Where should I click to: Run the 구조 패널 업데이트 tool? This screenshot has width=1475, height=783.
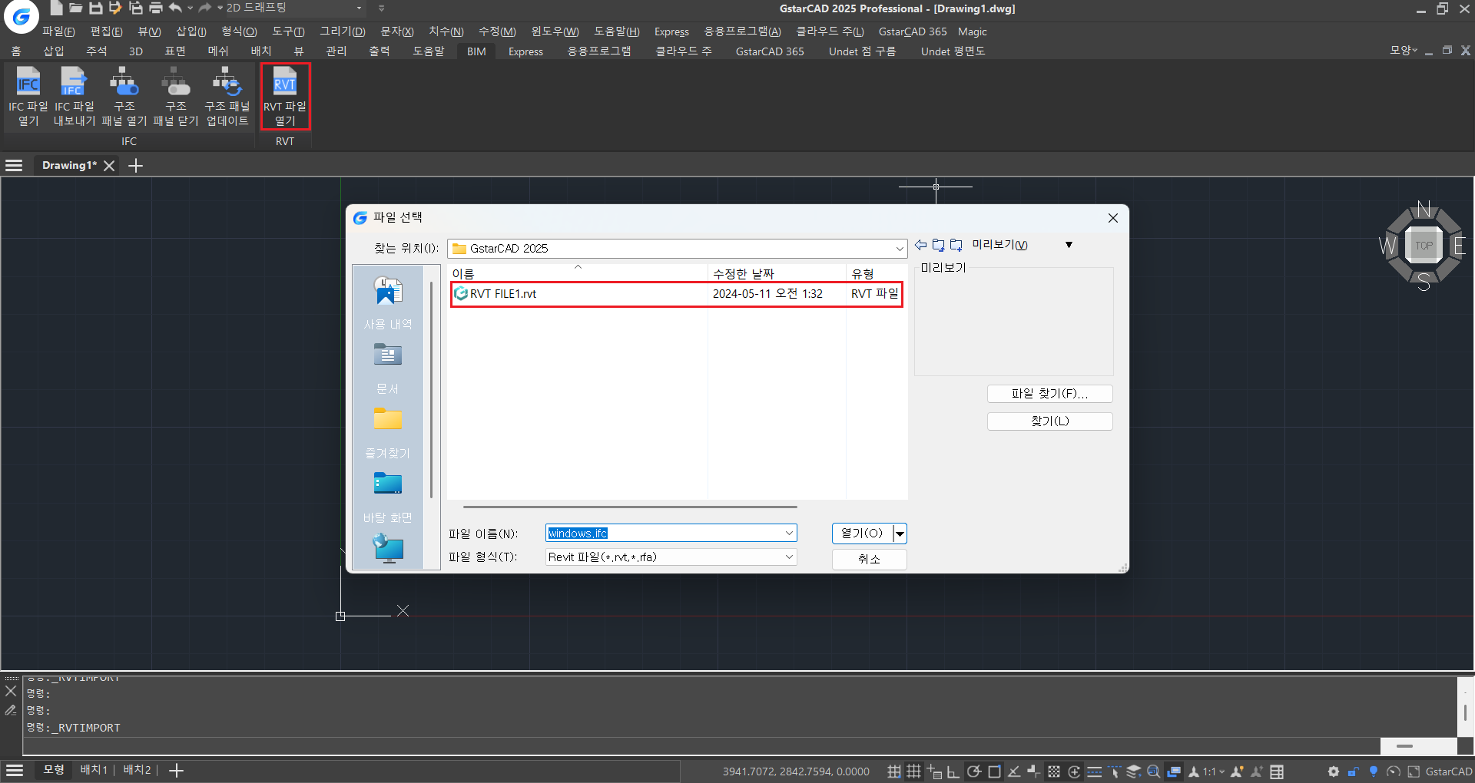tap(227, 97)
